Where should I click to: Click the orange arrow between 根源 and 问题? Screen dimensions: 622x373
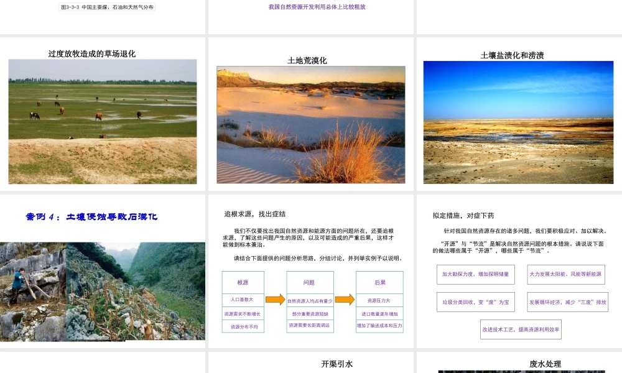coord(276,300)
